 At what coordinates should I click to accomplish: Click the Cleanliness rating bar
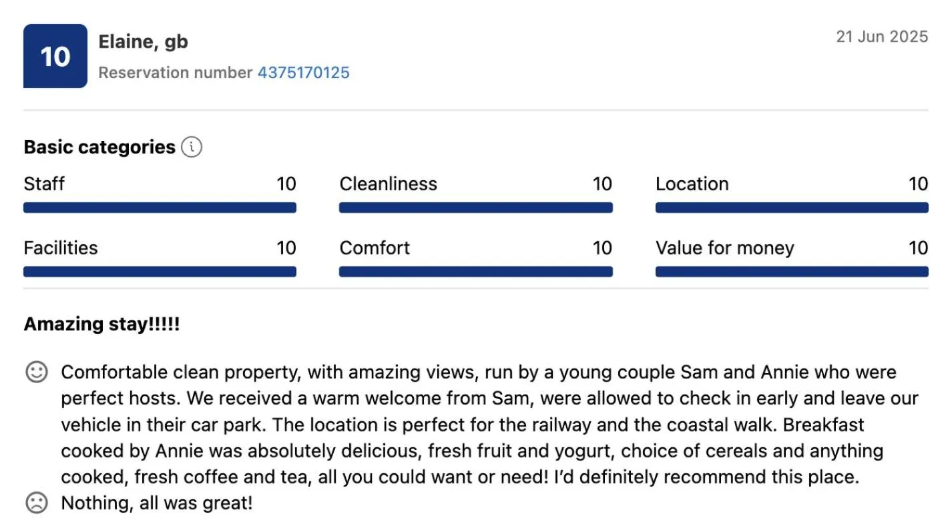(x=475, y=208)
